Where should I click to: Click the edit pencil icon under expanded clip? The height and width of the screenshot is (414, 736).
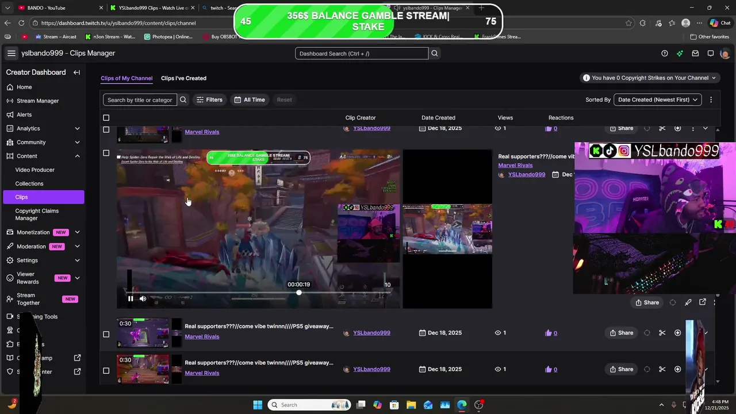tap(688, 302)
